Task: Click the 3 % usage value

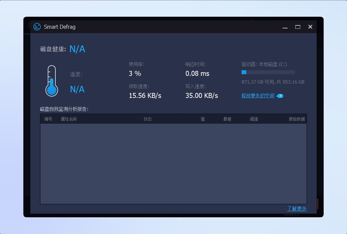Action: 135,74
